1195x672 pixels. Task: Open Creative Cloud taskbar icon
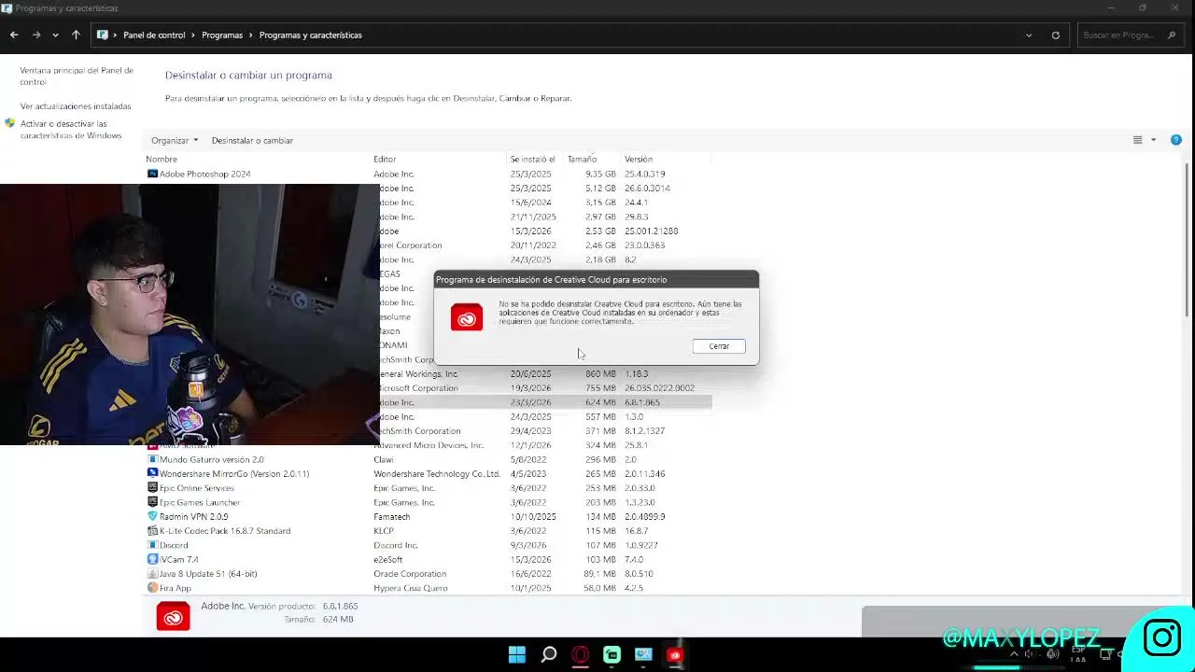(x=674, y=654)
